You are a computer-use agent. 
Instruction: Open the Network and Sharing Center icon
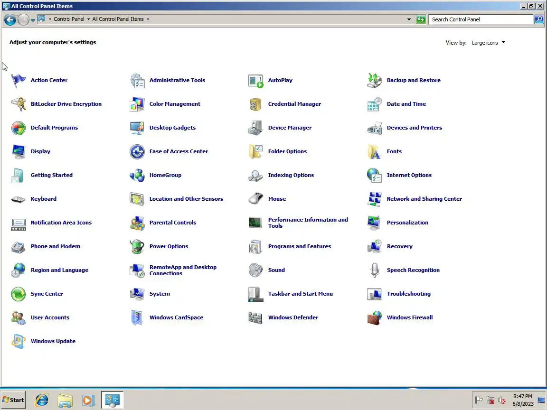375,199
